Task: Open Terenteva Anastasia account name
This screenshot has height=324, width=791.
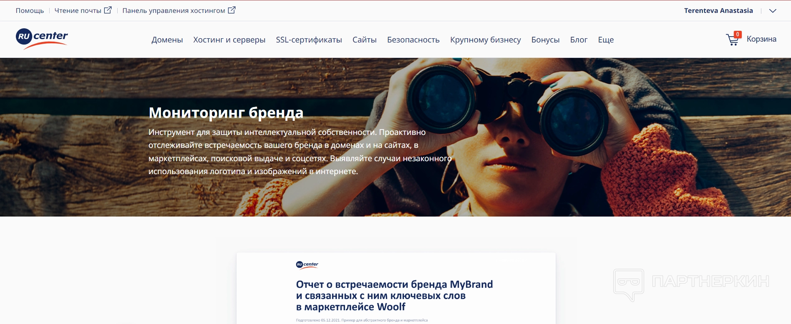Action: (x=718, y=10)
